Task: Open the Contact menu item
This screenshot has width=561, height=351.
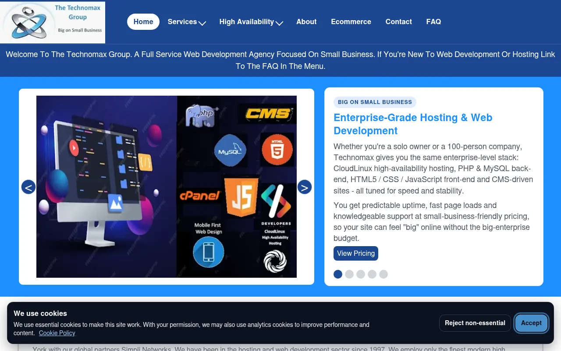Action: tap(399, 22)
